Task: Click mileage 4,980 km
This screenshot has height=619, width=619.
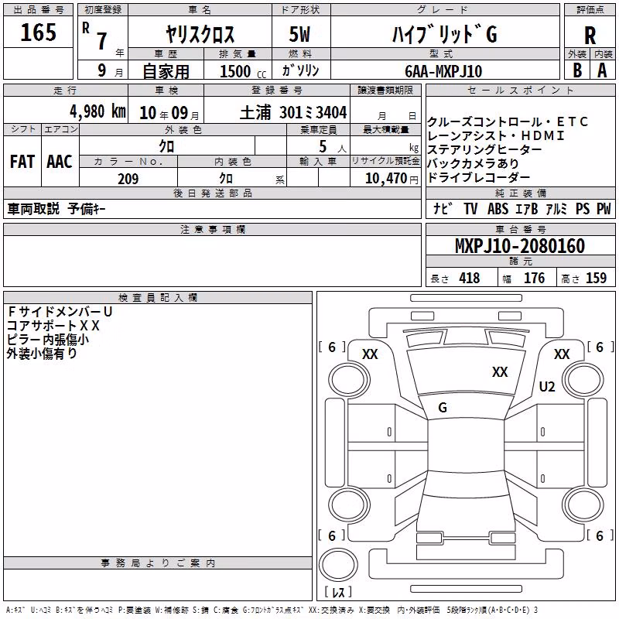Action: pyautogui.click(x=97, y=111)
